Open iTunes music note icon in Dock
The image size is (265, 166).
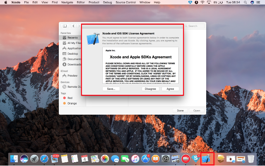click(x=135, y=159)
